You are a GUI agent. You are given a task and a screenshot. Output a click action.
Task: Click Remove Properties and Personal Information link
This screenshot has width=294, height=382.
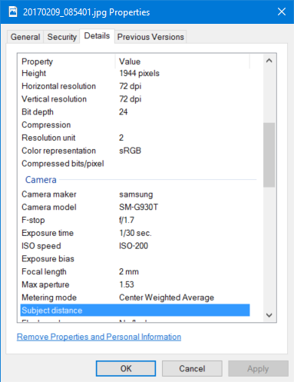click(x=99, y=337)
